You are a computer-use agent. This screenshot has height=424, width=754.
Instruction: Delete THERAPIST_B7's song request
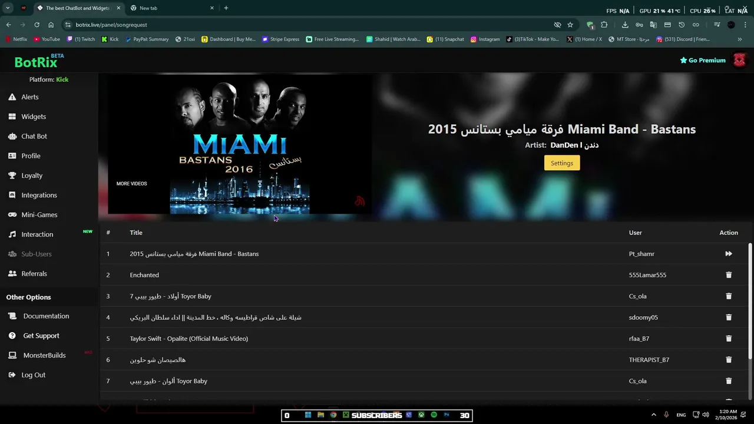coord(729,360)
